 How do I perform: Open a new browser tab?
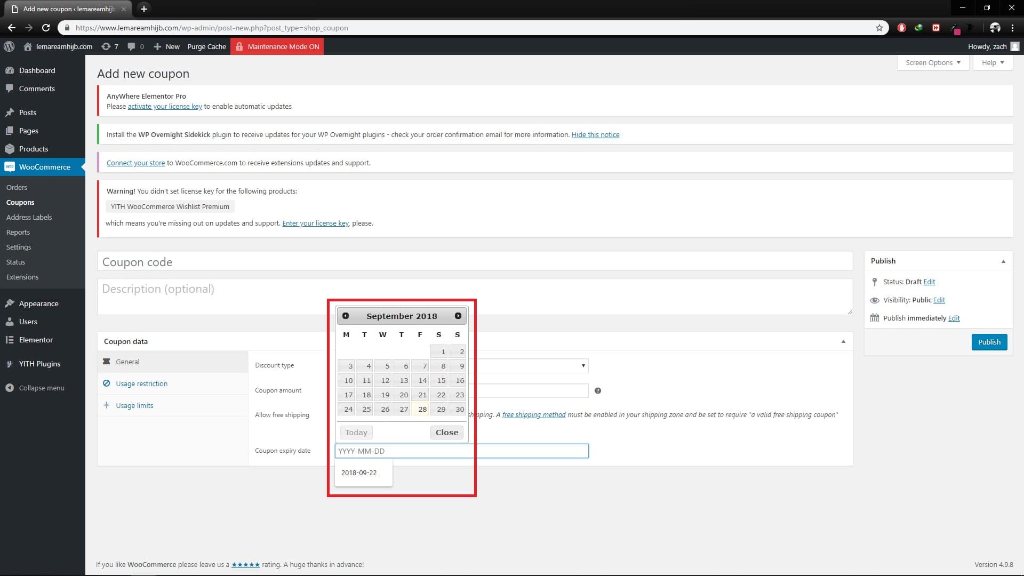pos(143,9)
